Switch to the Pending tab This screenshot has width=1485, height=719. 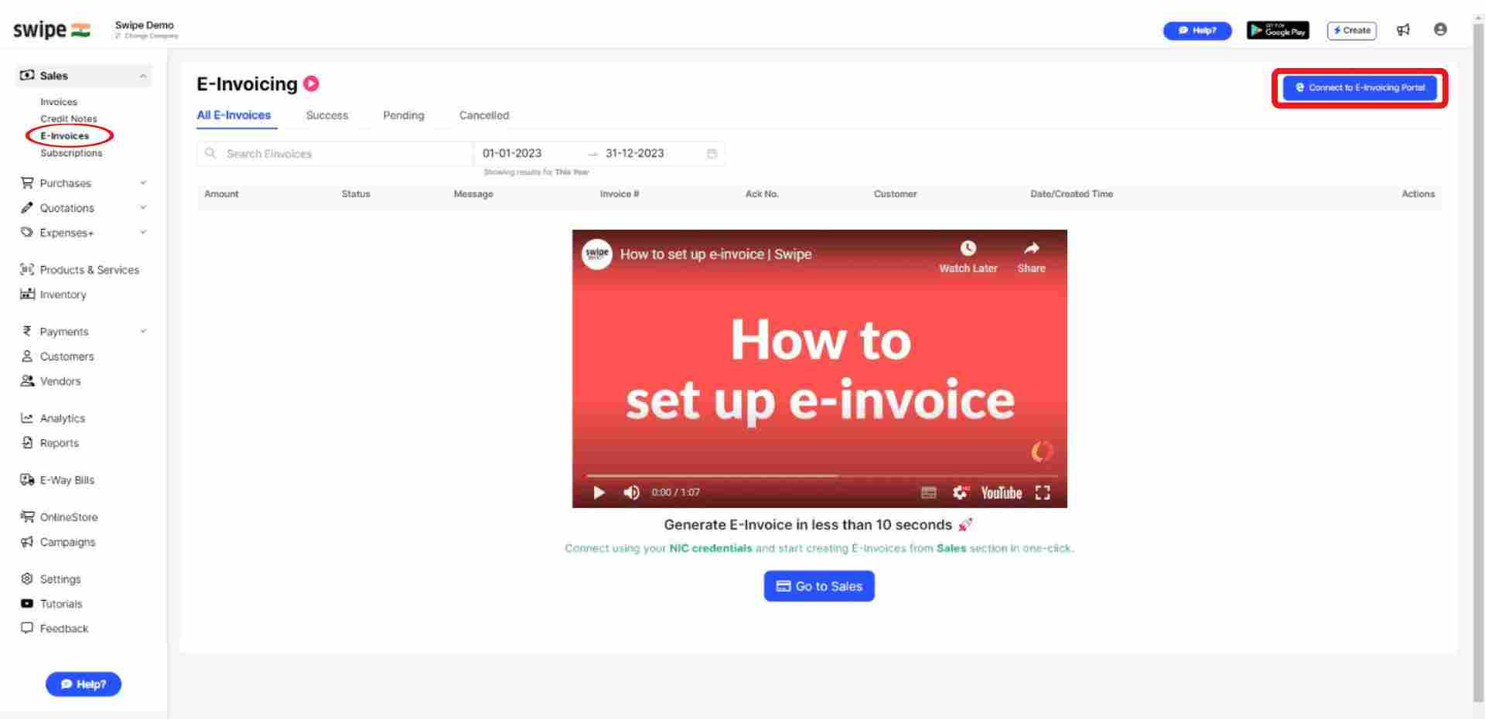pos(404,115)
